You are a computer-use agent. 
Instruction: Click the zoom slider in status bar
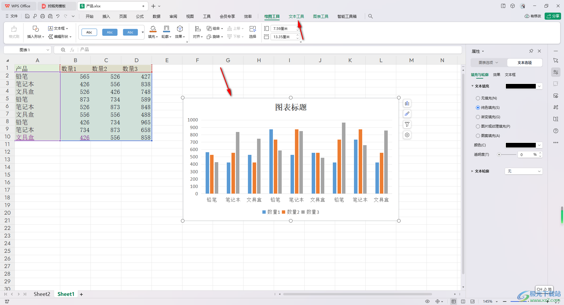528,301
